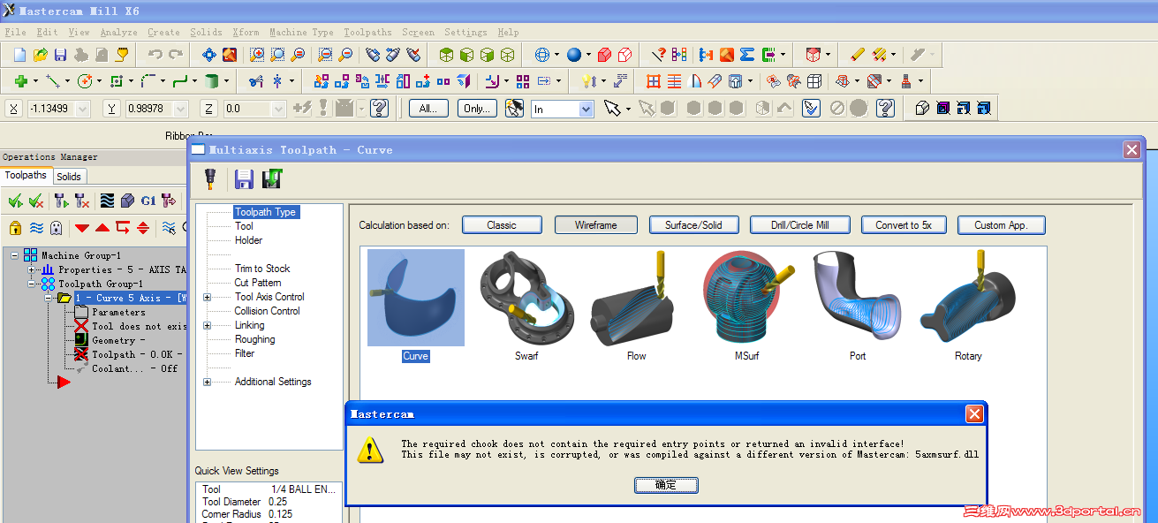
Task: Click the Help question mark in coordinate bar
Action: pyautogui.click(x=380, y=109)
